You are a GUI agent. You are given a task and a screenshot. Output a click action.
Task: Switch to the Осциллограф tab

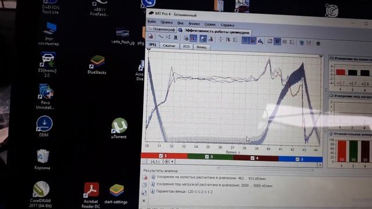(x=162, y=30)
